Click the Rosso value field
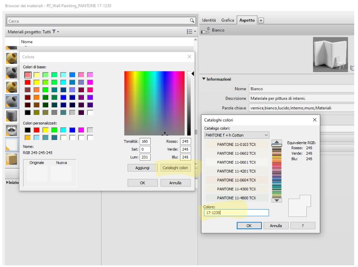Image resolution: width=358 pixels, height=267 pixels. [186, 141]
